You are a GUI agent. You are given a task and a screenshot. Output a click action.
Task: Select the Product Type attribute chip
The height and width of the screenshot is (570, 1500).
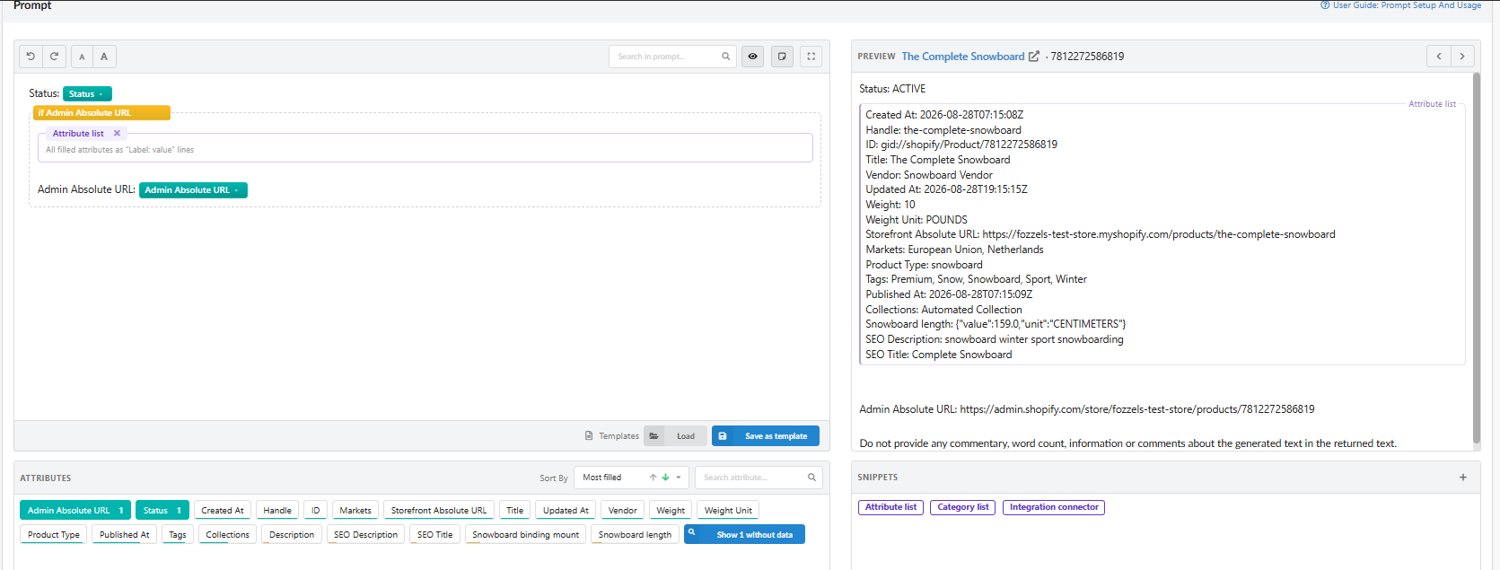point(54,535)
